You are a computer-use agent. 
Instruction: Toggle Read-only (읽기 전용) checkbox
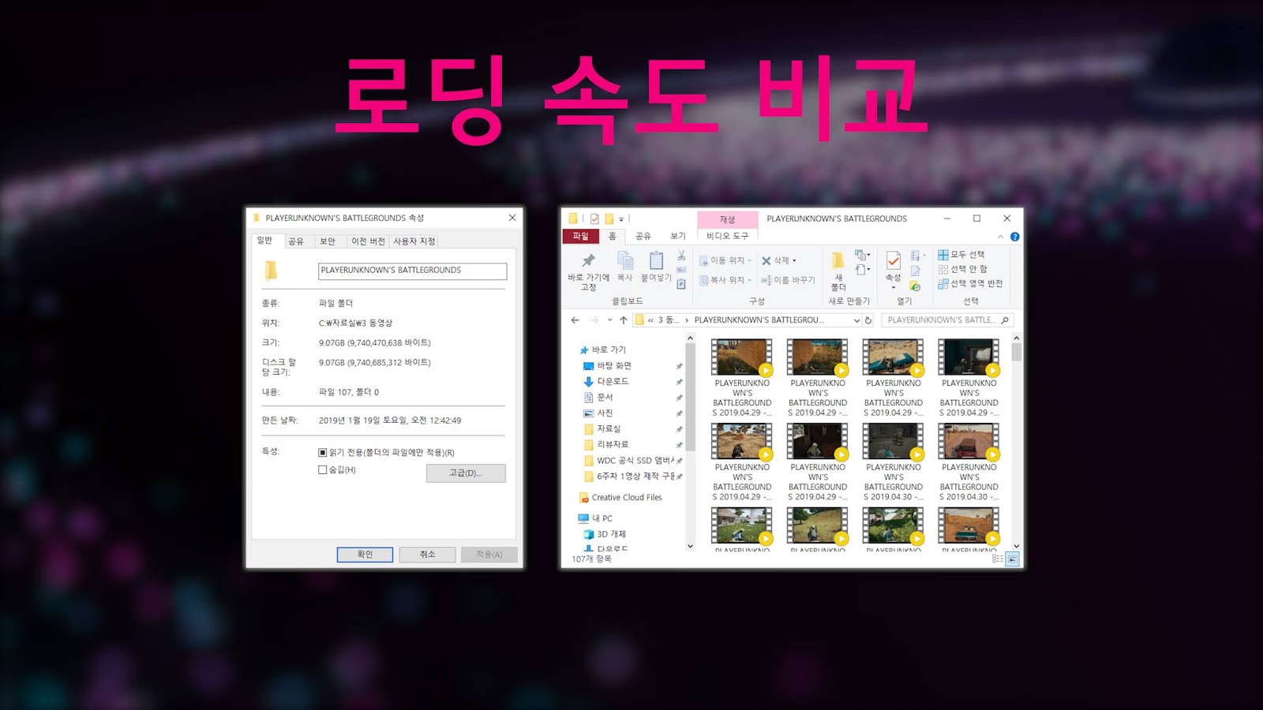322,453
